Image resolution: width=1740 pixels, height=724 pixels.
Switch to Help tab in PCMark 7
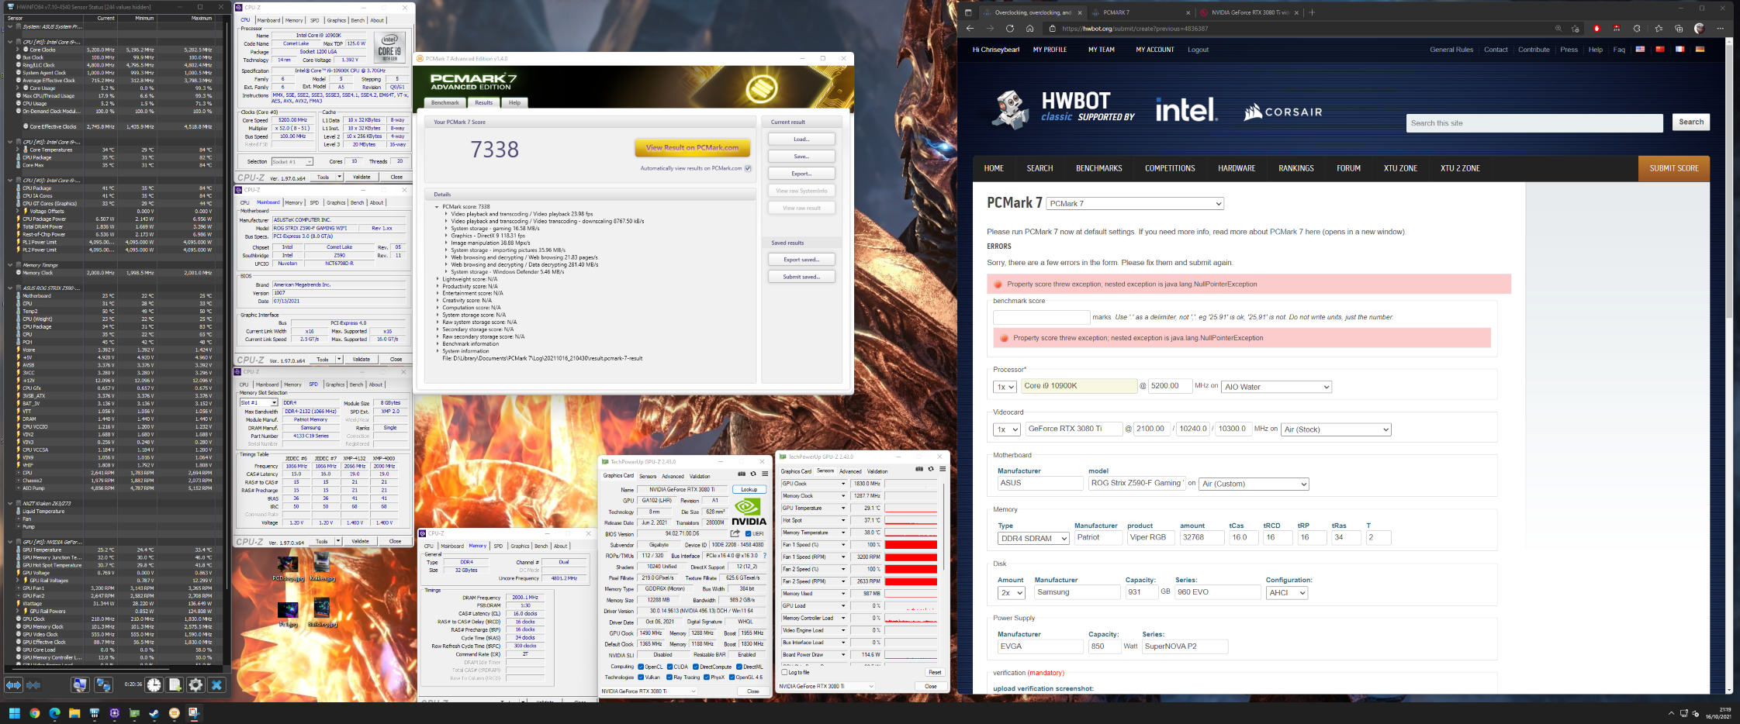[515, 102]
